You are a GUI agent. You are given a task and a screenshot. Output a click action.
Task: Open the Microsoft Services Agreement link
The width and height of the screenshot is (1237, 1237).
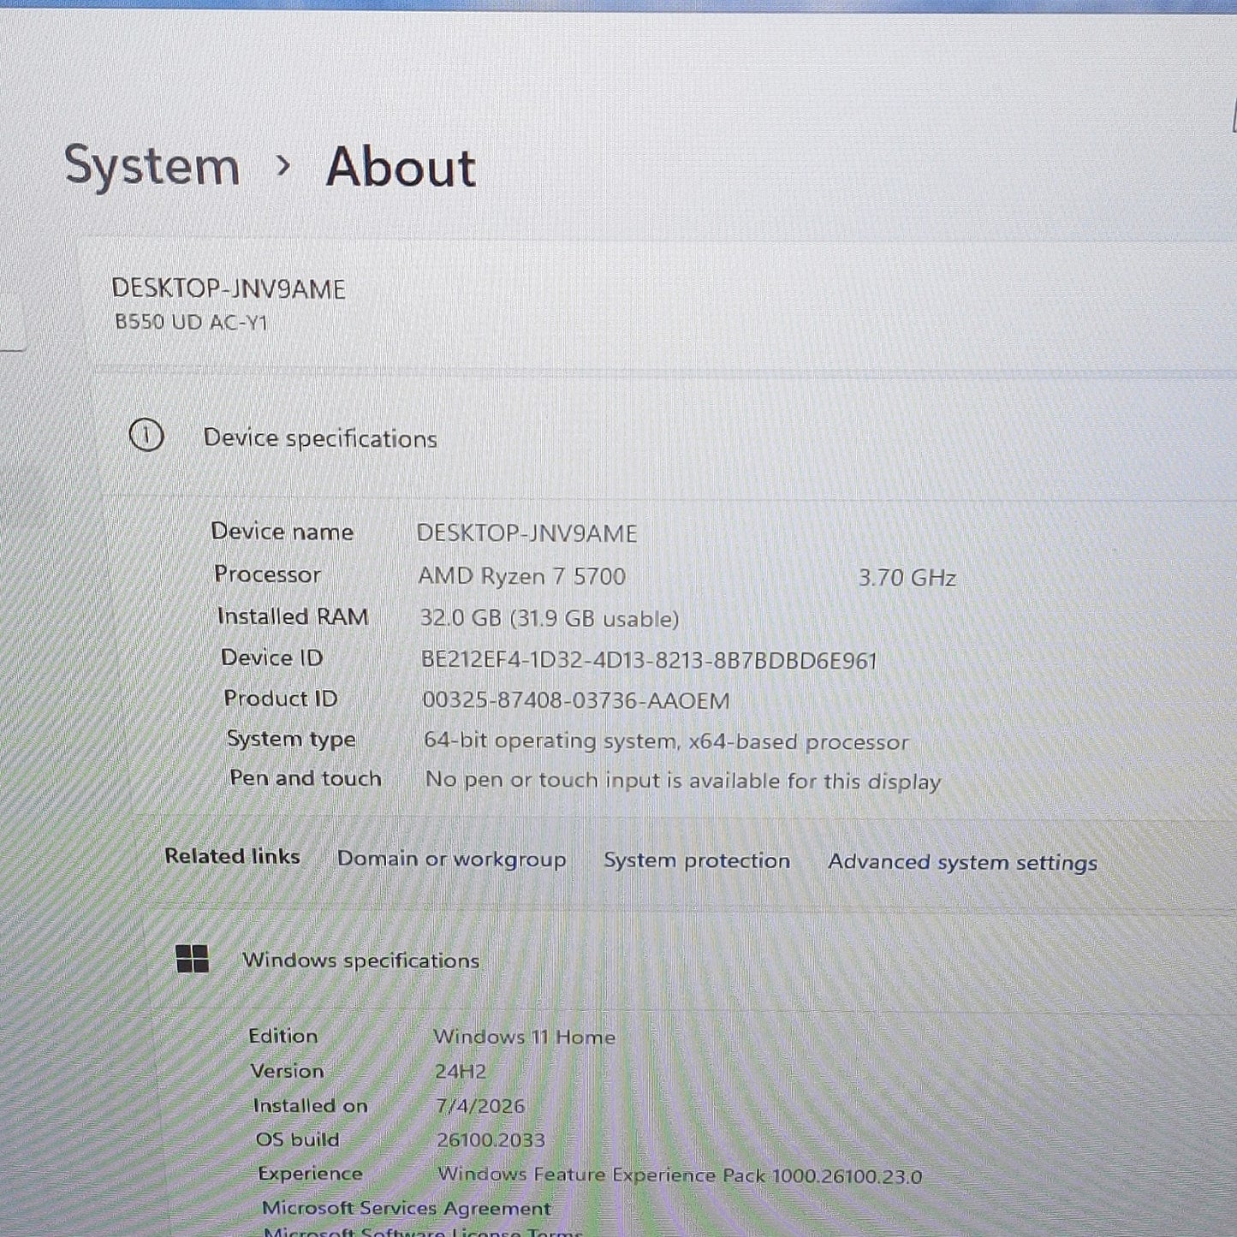407,1208
